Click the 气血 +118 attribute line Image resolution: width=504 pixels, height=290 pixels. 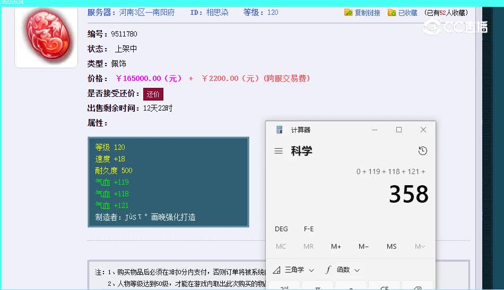(x=112, y=194)
